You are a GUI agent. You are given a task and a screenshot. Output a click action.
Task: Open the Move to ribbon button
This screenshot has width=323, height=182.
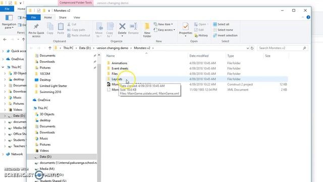point(99,30)
